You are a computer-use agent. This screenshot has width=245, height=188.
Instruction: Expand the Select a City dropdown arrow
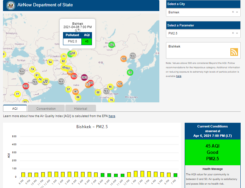237,12
